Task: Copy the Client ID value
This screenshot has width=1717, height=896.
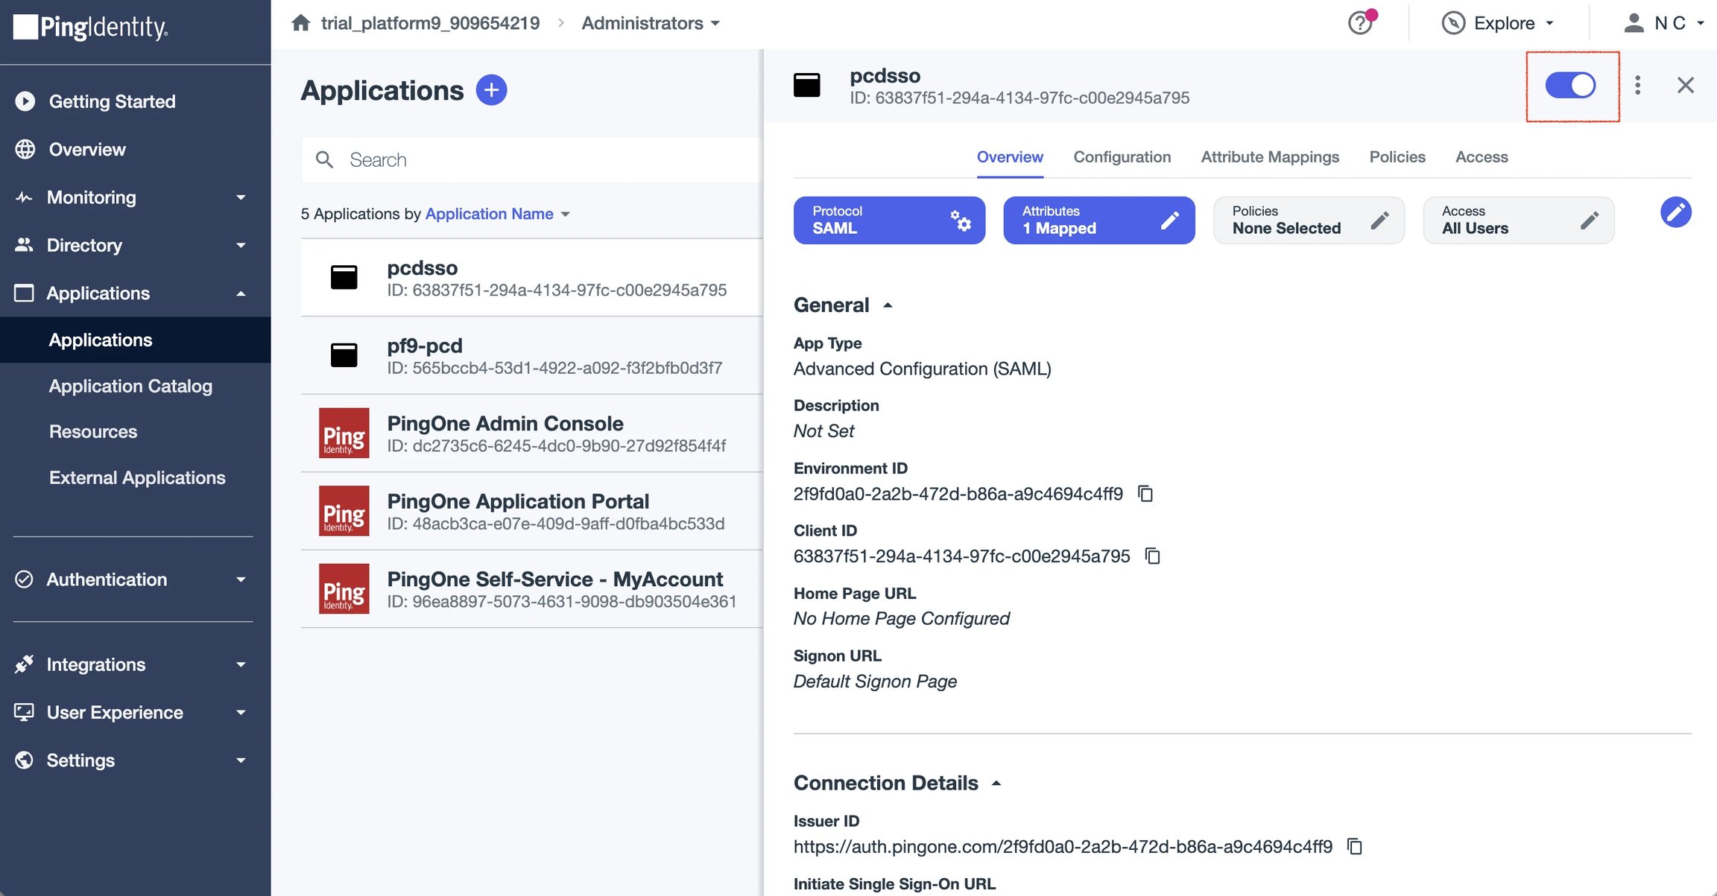Action: [x=1153, y=556]
